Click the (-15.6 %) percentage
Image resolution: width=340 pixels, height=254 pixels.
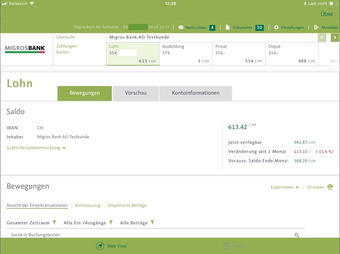coord(325,151)
